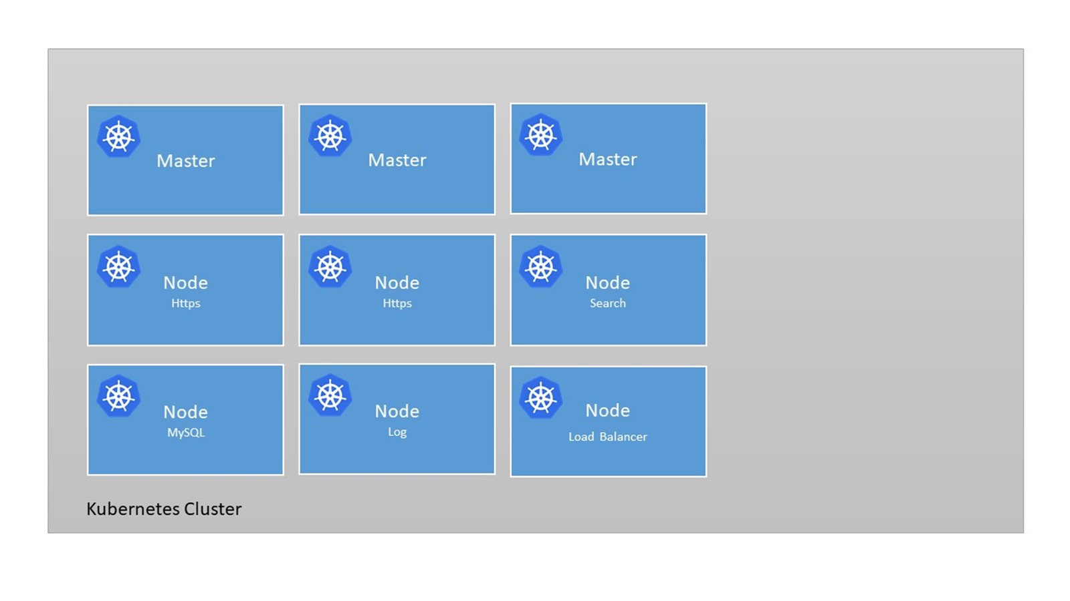Click the "Master" label in the Log column

(x=397, y=160)
